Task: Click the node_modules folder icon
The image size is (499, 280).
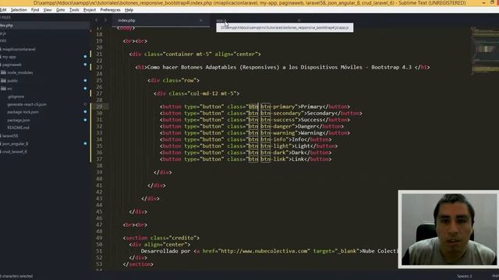Action: (3, 72)
